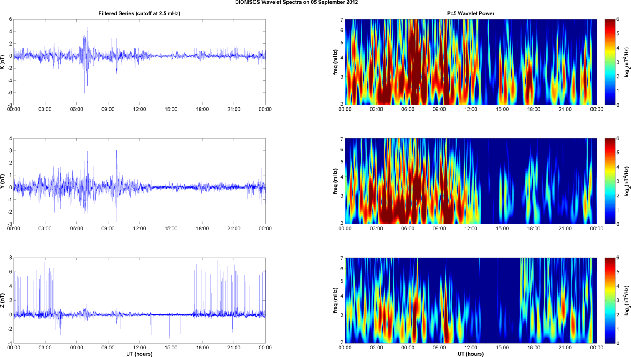The width and height of the screenshot is (631, 357).
Task: Click the Y (nT) axis label
Action: 3,181
